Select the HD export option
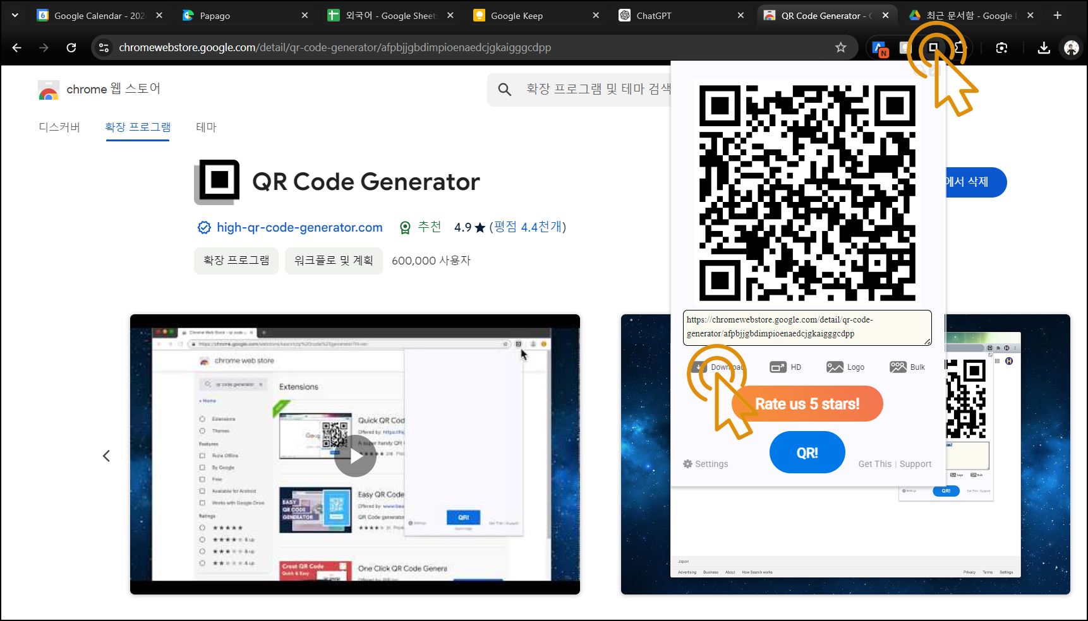This screenshot has height=621, width=1088. (x=785, y=367)
